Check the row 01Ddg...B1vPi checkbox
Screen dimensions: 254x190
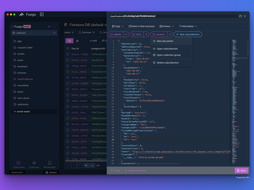68,66
